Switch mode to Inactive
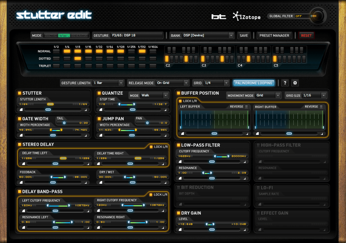 (51, 36)
